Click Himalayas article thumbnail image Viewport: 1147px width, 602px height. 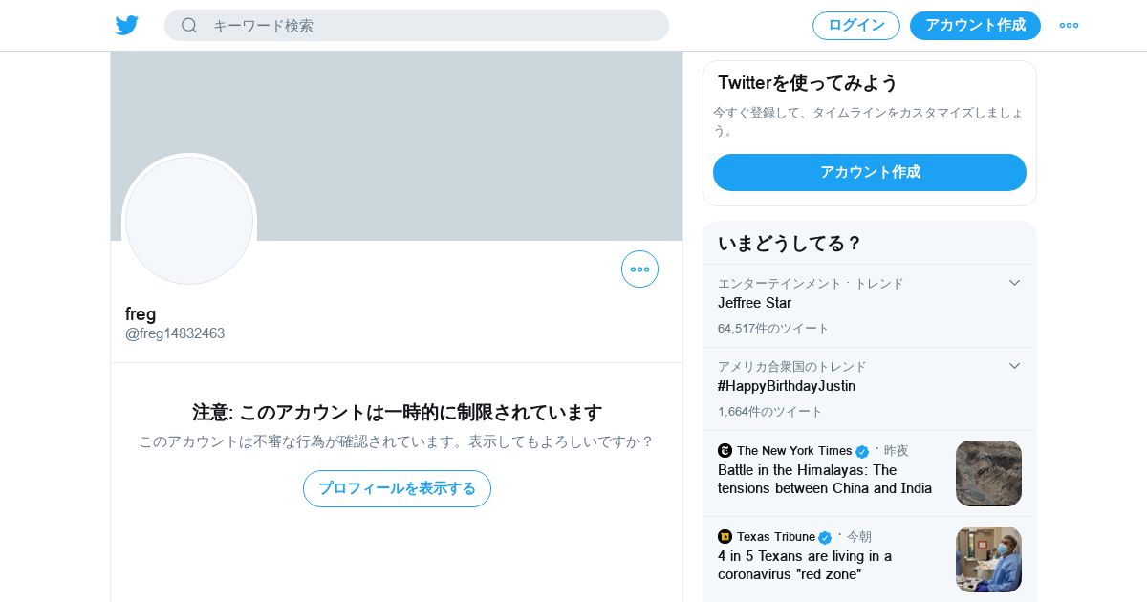click(988, 473)
